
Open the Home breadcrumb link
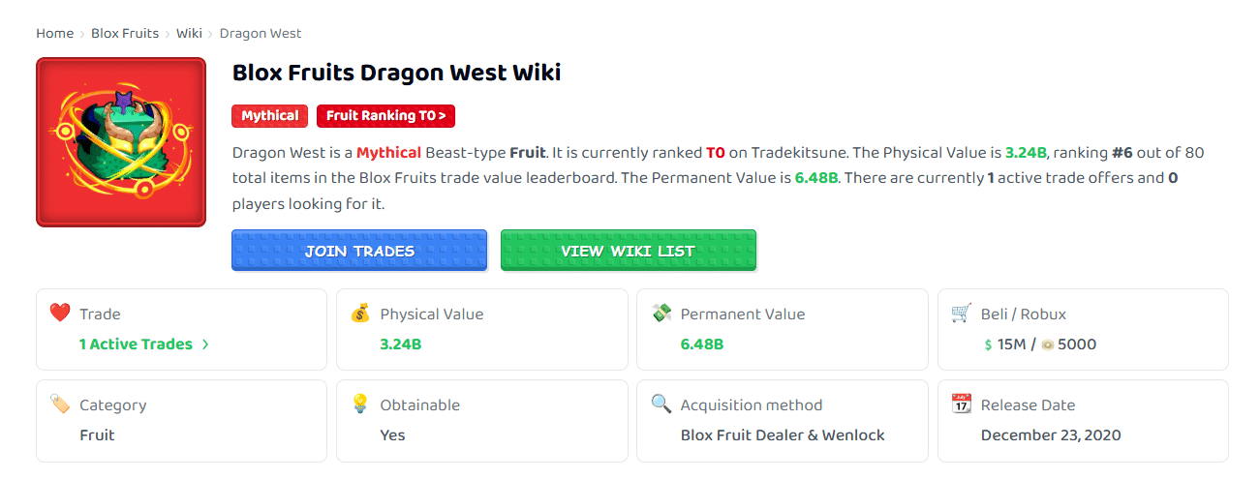point(55,33)
